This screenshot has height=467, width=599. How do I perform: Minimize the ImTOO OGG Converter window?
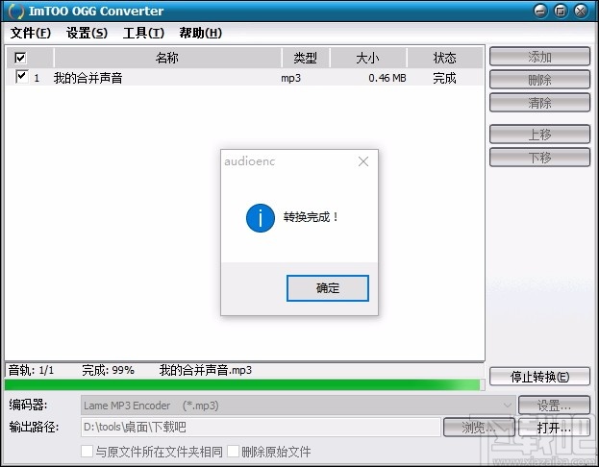[x=540, y=11]
